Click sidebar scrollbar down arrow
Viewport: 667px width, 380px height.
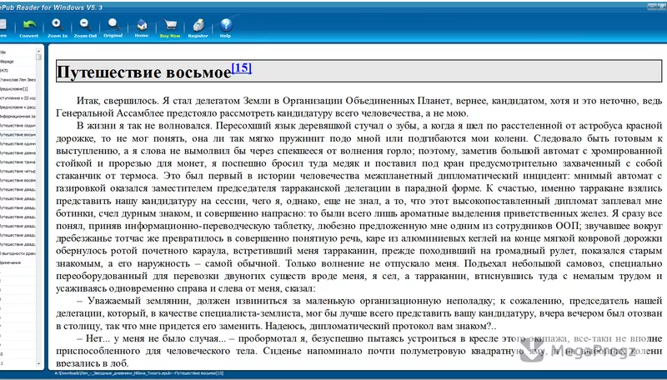tap(38, 364)
